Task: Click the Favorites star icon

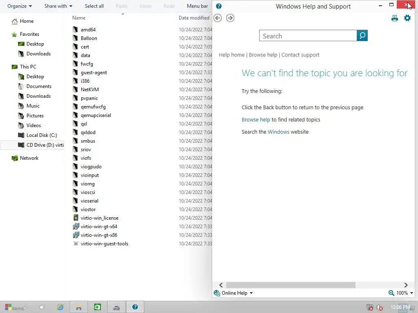Action: [x=14, y=34]
